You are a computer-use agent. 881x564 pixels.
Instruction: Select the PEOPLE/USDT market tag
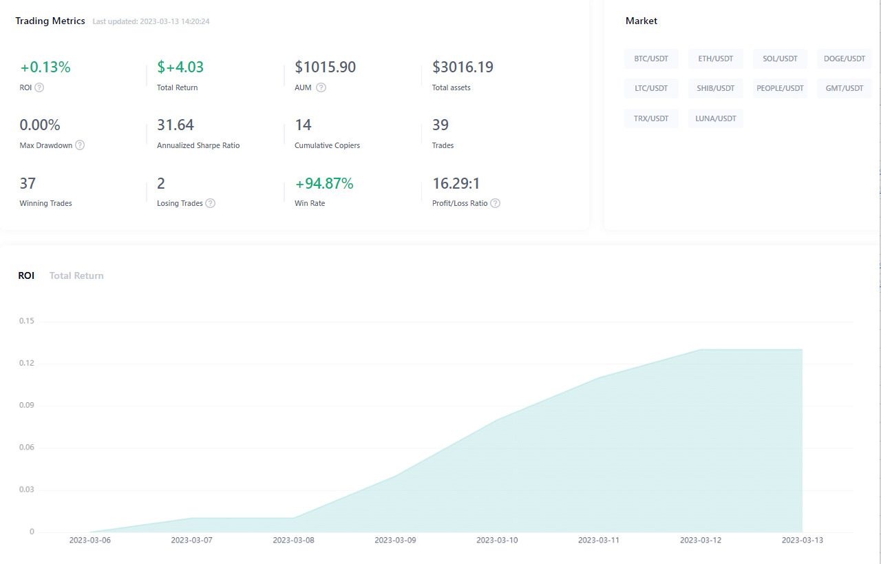(x=780, y=88)
